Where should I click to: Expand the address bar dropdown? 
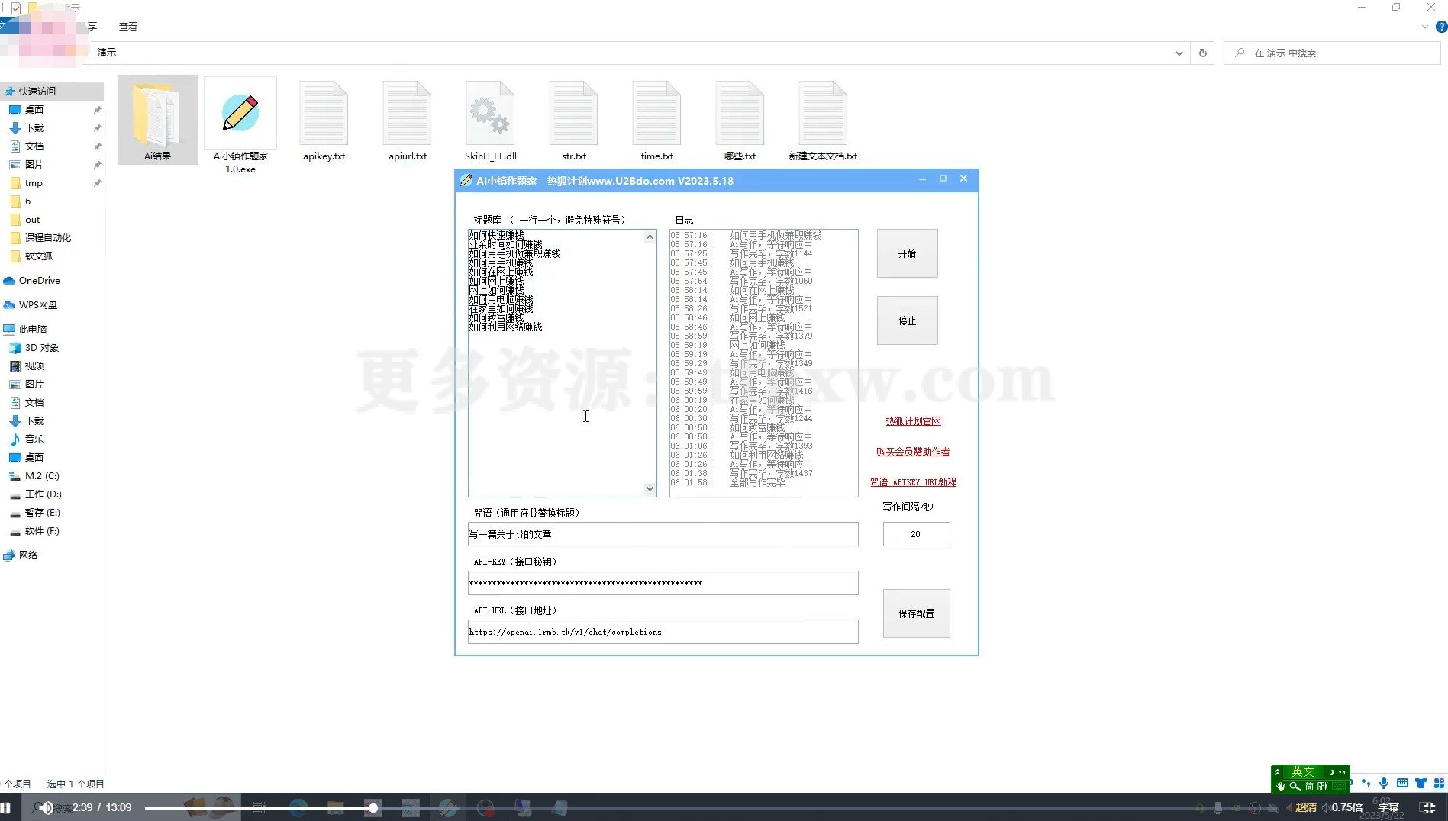[x=1179, y=53]
